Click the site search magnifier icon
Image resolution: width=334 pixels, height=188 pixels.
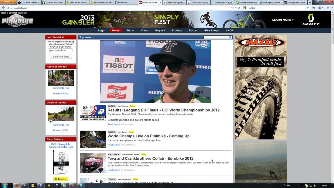click(x=230, y=37)
